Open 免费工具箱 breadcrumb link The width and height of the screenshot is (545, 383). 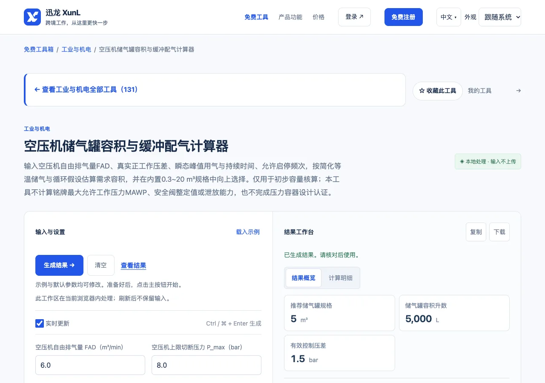click(39, 49)
